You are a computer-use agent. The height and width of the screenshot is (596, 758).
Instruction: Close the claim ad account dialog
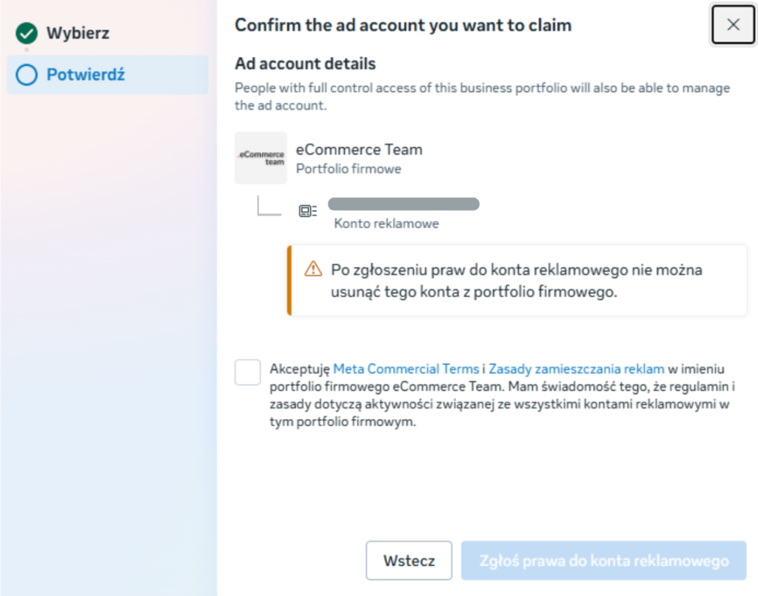733,24
